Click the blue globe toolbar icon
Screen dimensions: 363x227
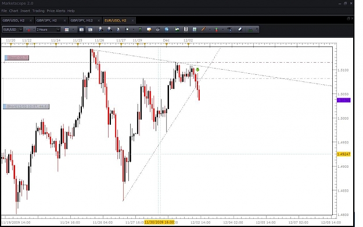pos(167,30)
